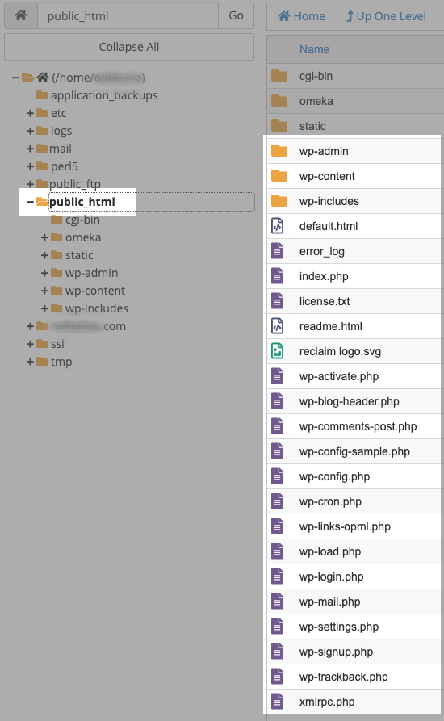Click the wp-comments-post.php file icon
The width and height of the screenshot is (444, 721).
(277, 427)
